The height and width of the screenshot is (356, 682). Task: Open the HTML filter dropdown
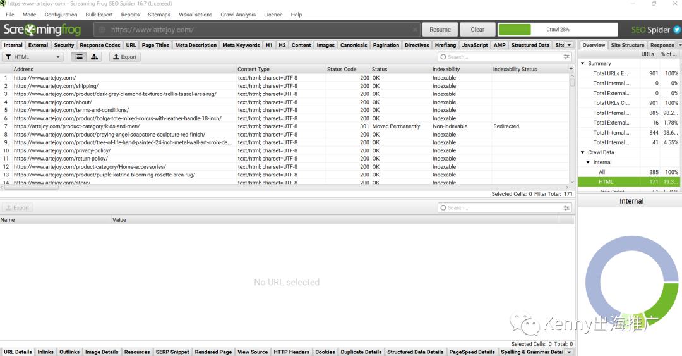coord(33,57)
